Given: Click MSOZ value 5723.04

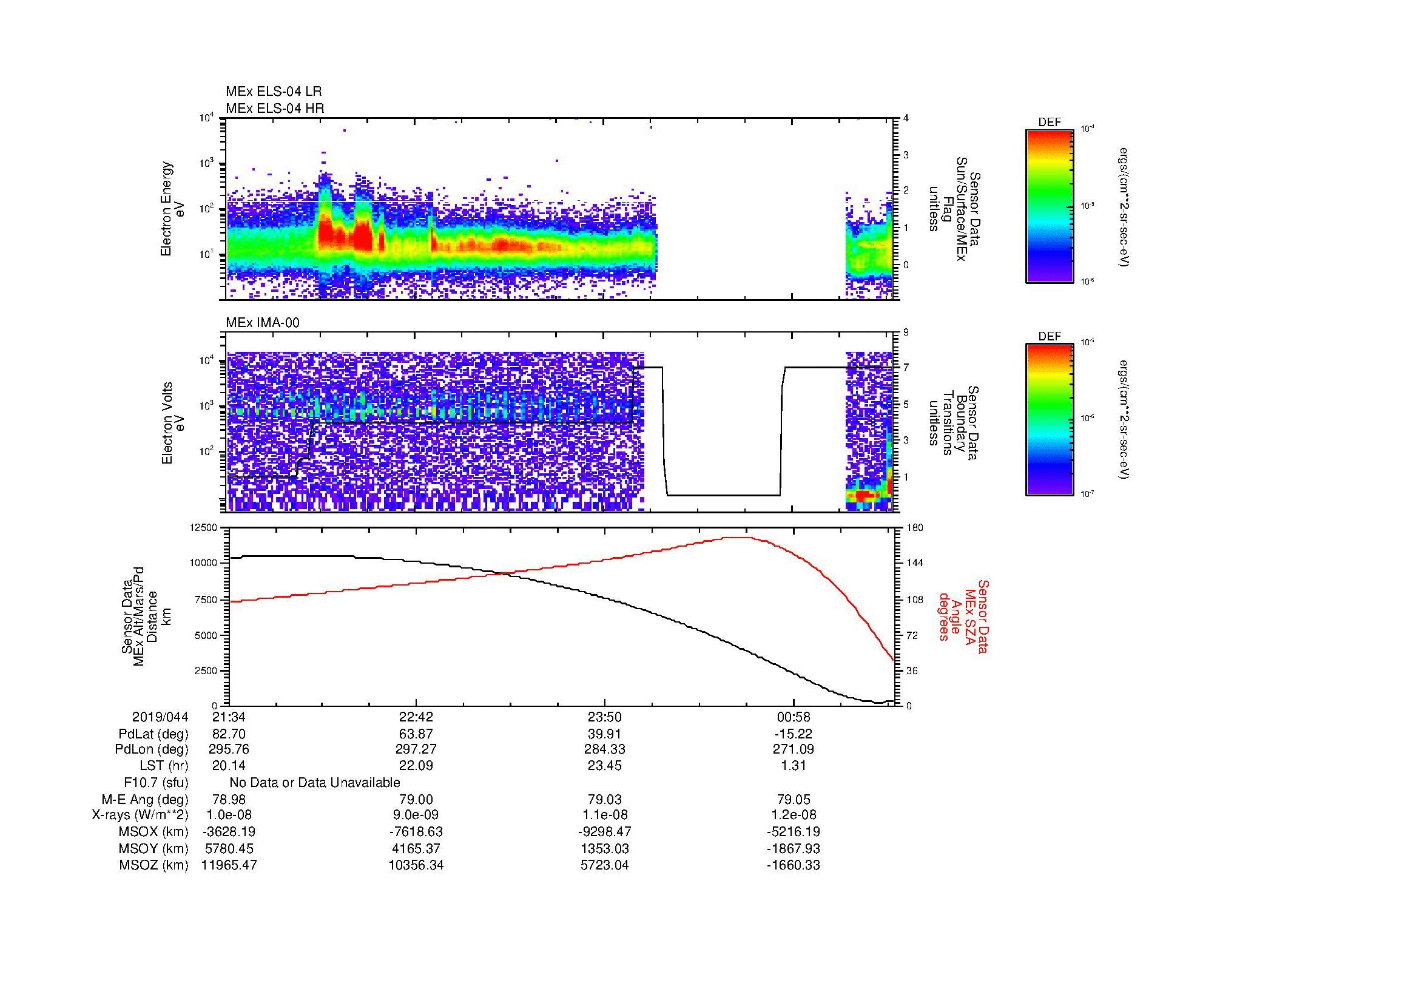Looking at the screenshot, I should (x=604, y=865).
